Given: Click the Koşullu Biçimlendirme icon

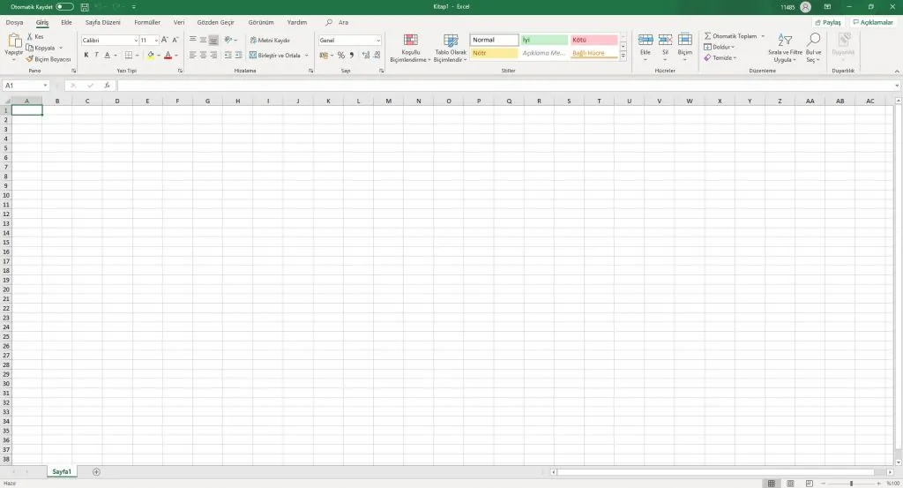Looking at the screenshot, I should 410,41.
